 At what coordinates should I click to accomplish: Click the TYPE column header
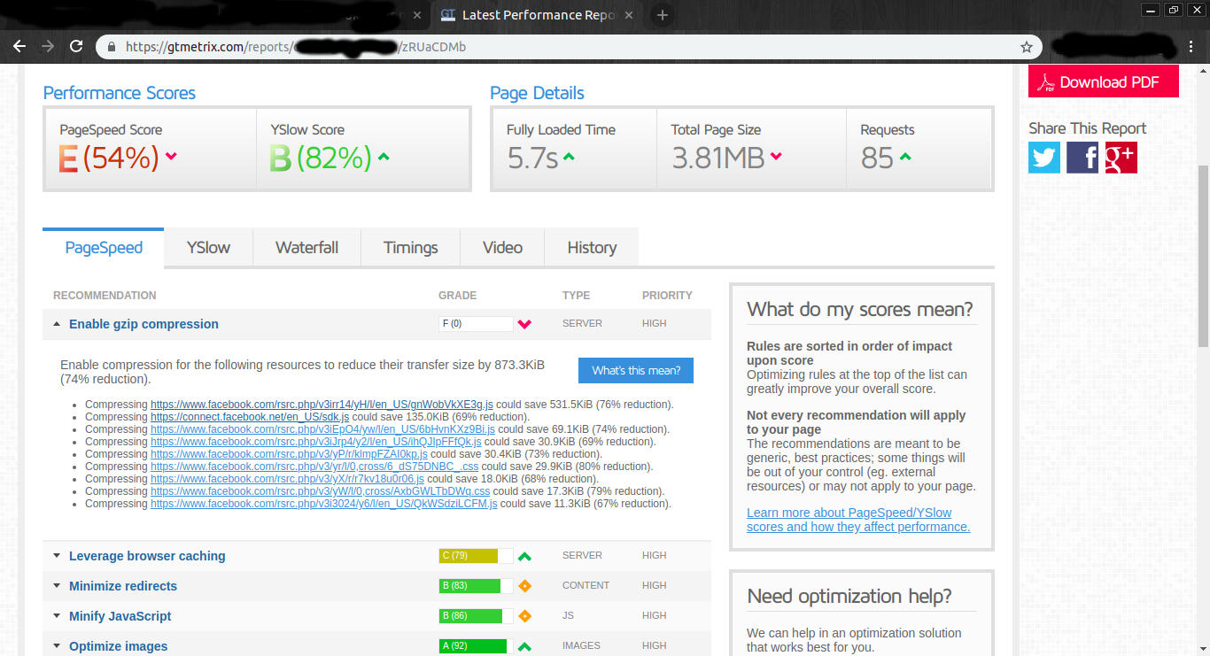click(577, 296)
